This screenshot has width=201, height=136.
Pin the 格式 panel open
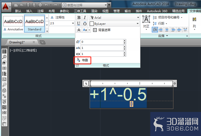pyautogui.click(x=77, y=66)
